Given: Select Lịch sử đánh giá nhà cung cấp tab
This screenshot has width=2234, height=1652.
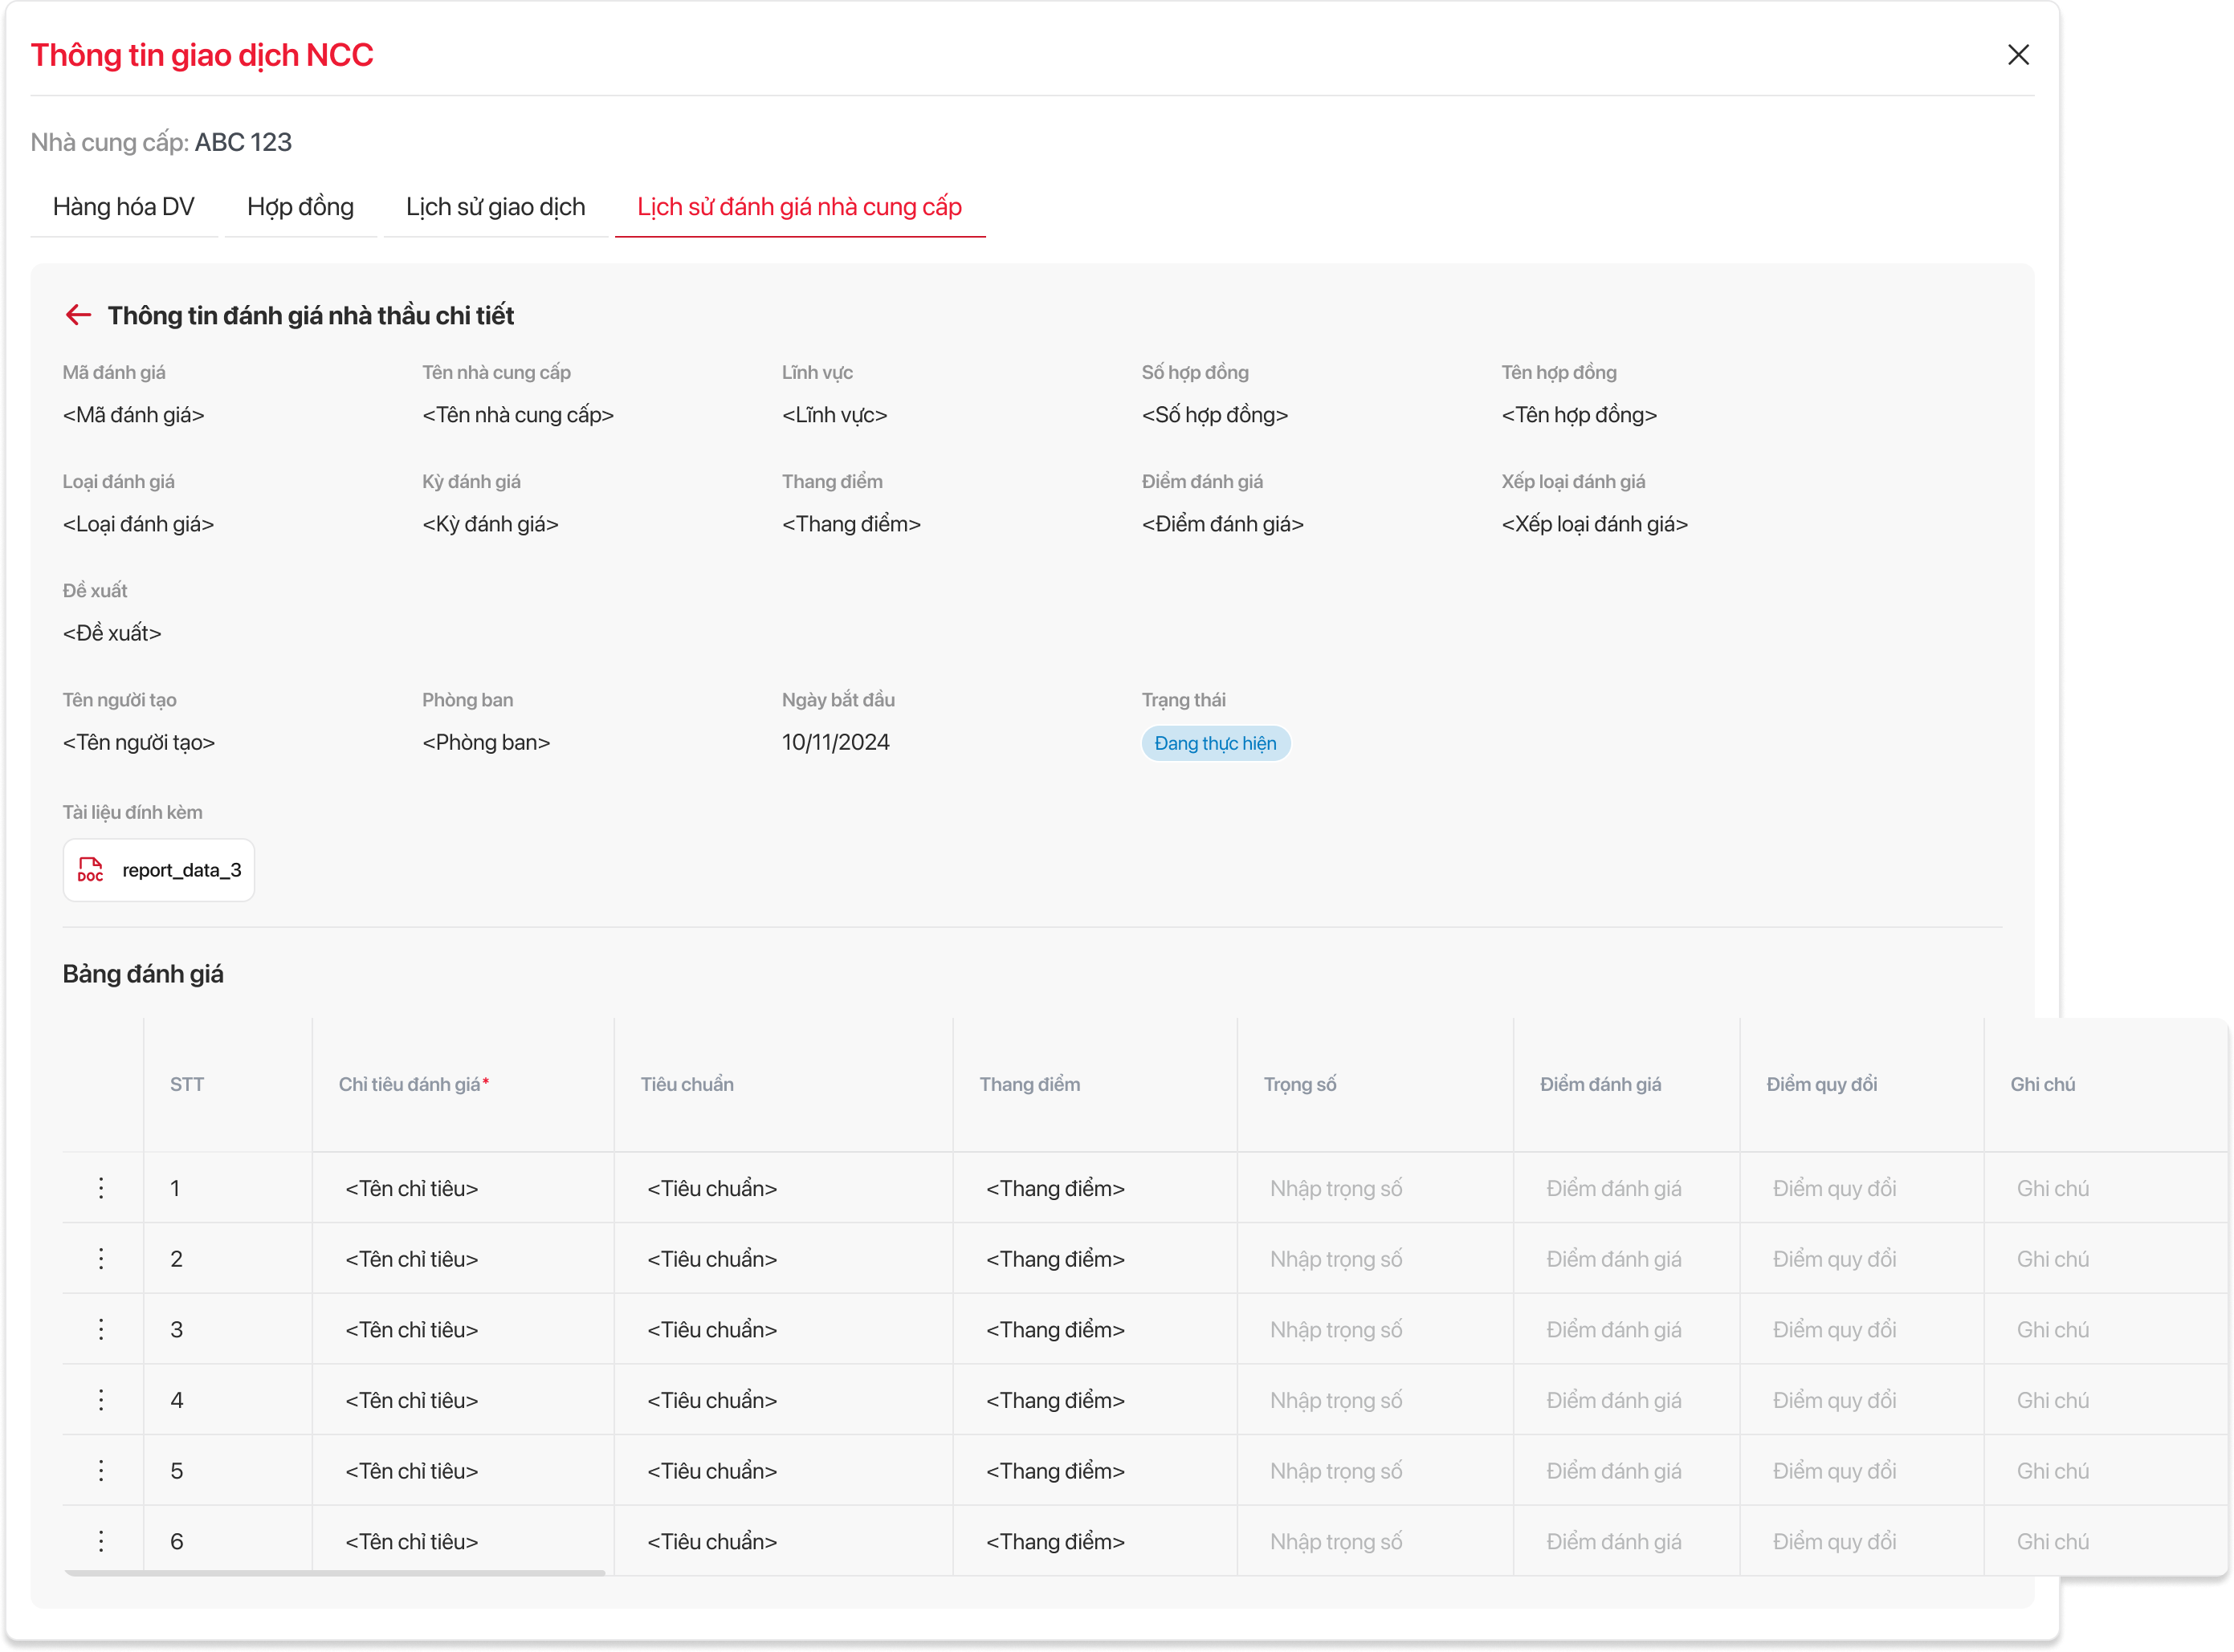Looking at the screenshot, I should coord(799,207).
